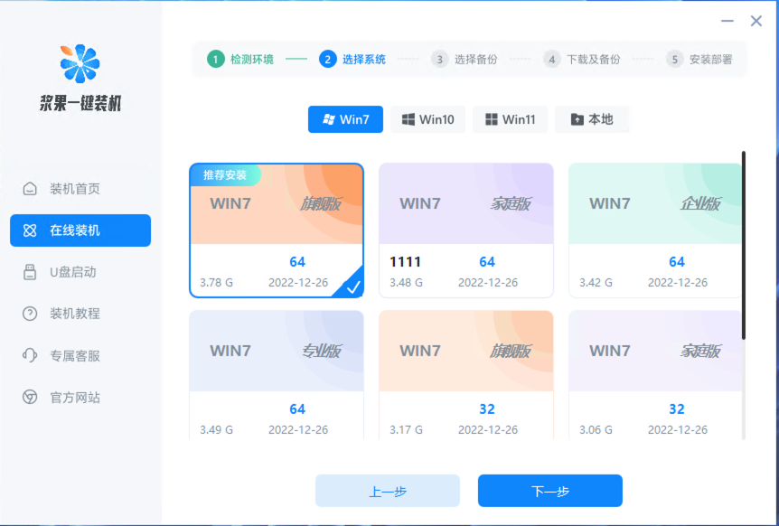
Task: Click the 浆果一键装机 app logo
Action: [80, 67]
